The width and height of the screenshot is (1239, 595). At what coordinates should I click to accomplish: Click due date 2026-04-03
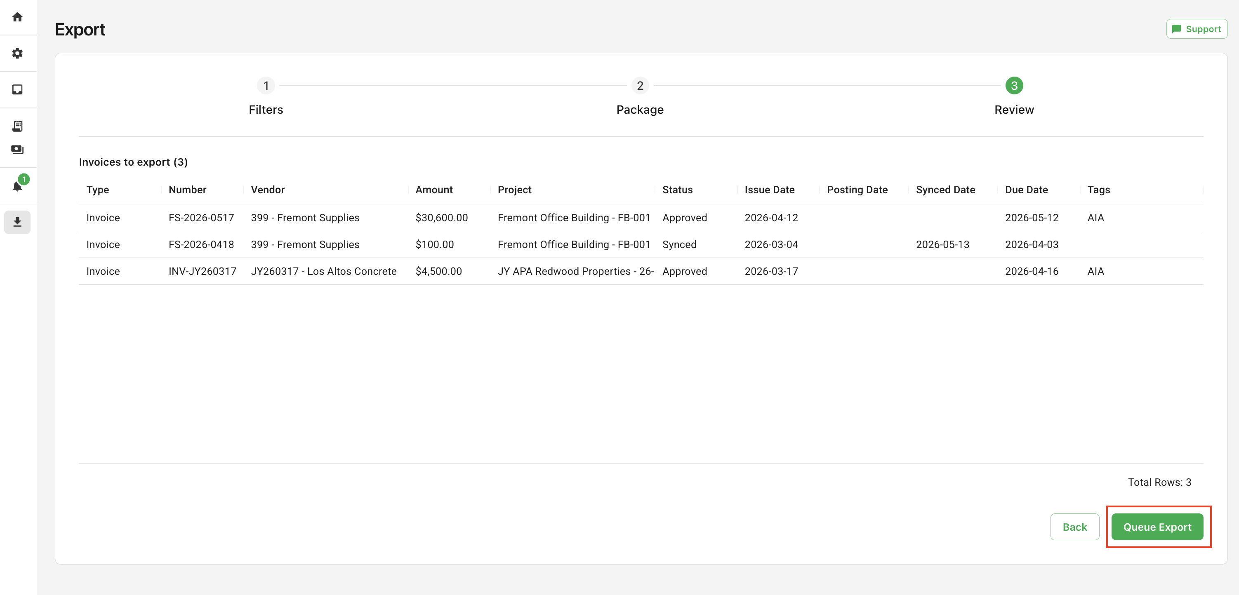(1031, 245)
